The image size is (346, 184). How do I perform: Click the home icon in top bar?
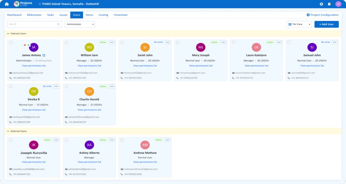point(7,4)
